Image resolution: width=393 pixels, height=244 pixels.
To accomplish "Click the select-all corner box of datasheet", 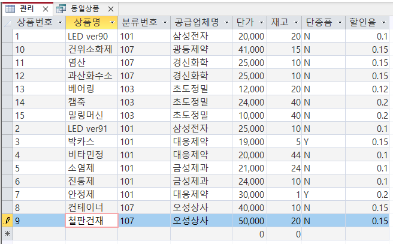I will tap(8, 23).
